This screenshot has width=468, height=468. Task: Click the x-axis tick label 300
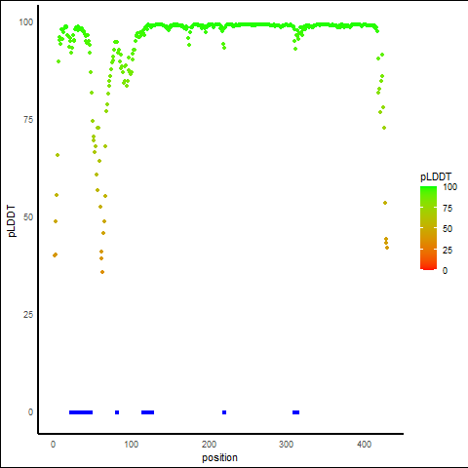(x=286, y=445)
